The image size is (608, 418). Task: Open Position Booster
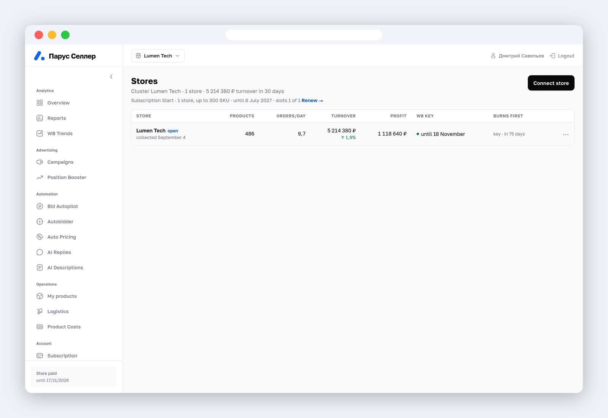coord(67,177)
